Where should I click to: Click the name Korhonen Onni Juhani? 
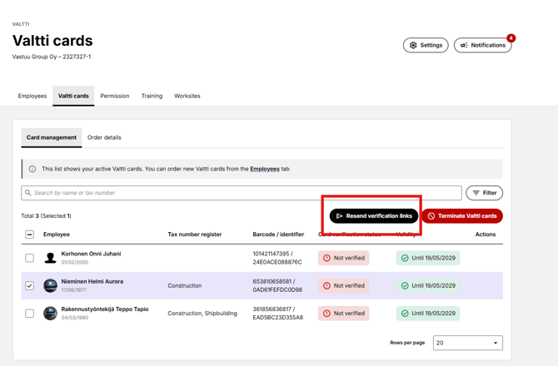click(91, 254)
